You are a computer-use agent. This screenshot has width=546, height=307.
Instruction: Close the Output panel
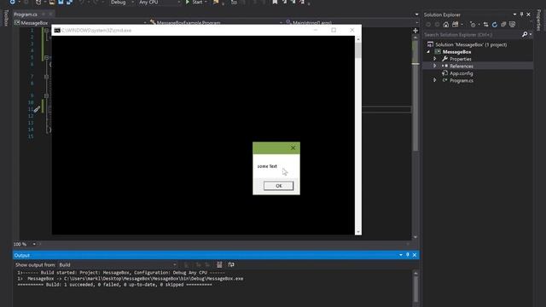click(x=415, y=255)
